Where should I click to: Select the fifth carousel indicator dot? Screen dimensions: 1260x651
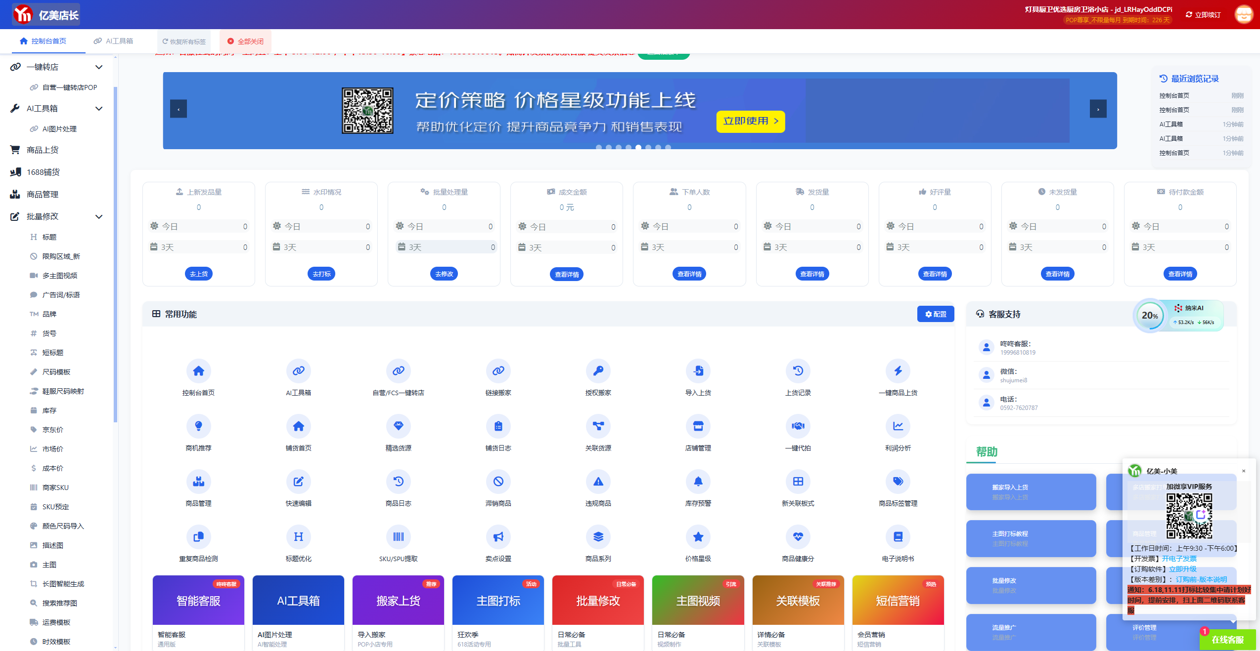pos(638,147)
